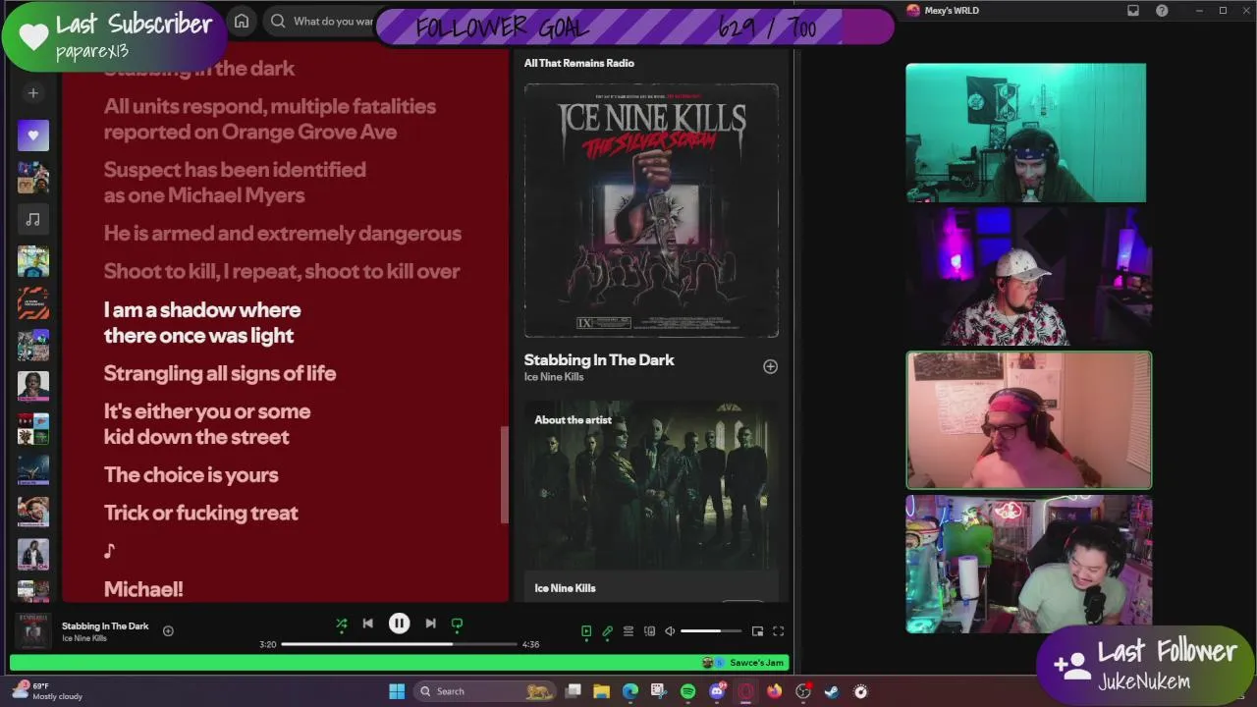Screen dimensions: 1257x707
Task: Open Task View from the taskbar
Action: click(x=574, y=691)
